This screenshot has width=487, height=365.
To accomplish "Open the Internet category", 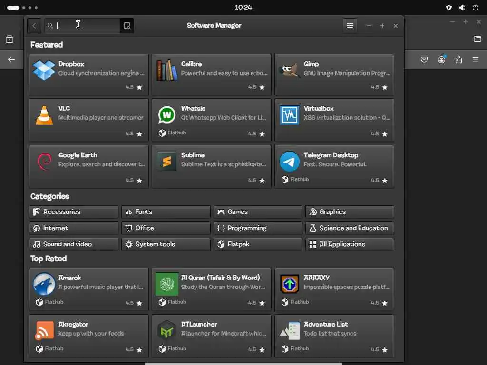I will (74, 228).
